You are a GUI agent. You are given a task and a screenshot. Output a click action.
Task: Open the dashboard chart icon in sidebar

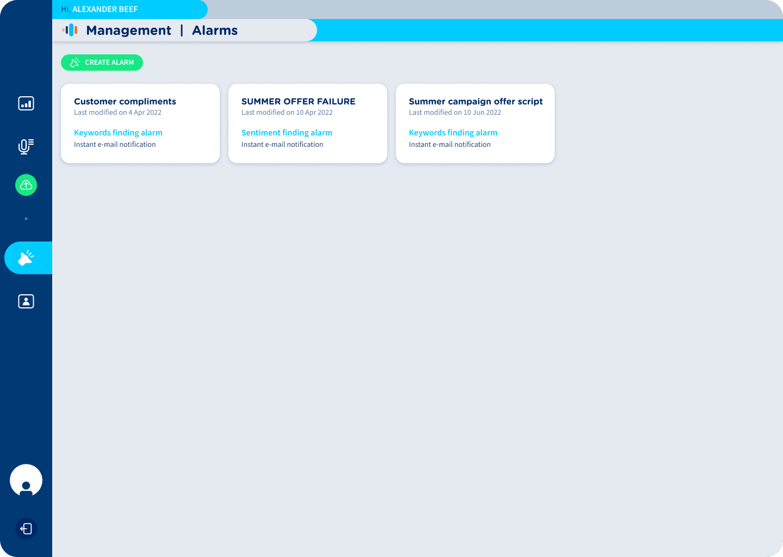26,103
